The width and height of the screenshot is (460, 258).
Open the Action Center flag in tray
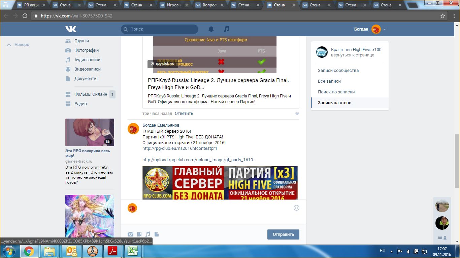pos(400,251)
